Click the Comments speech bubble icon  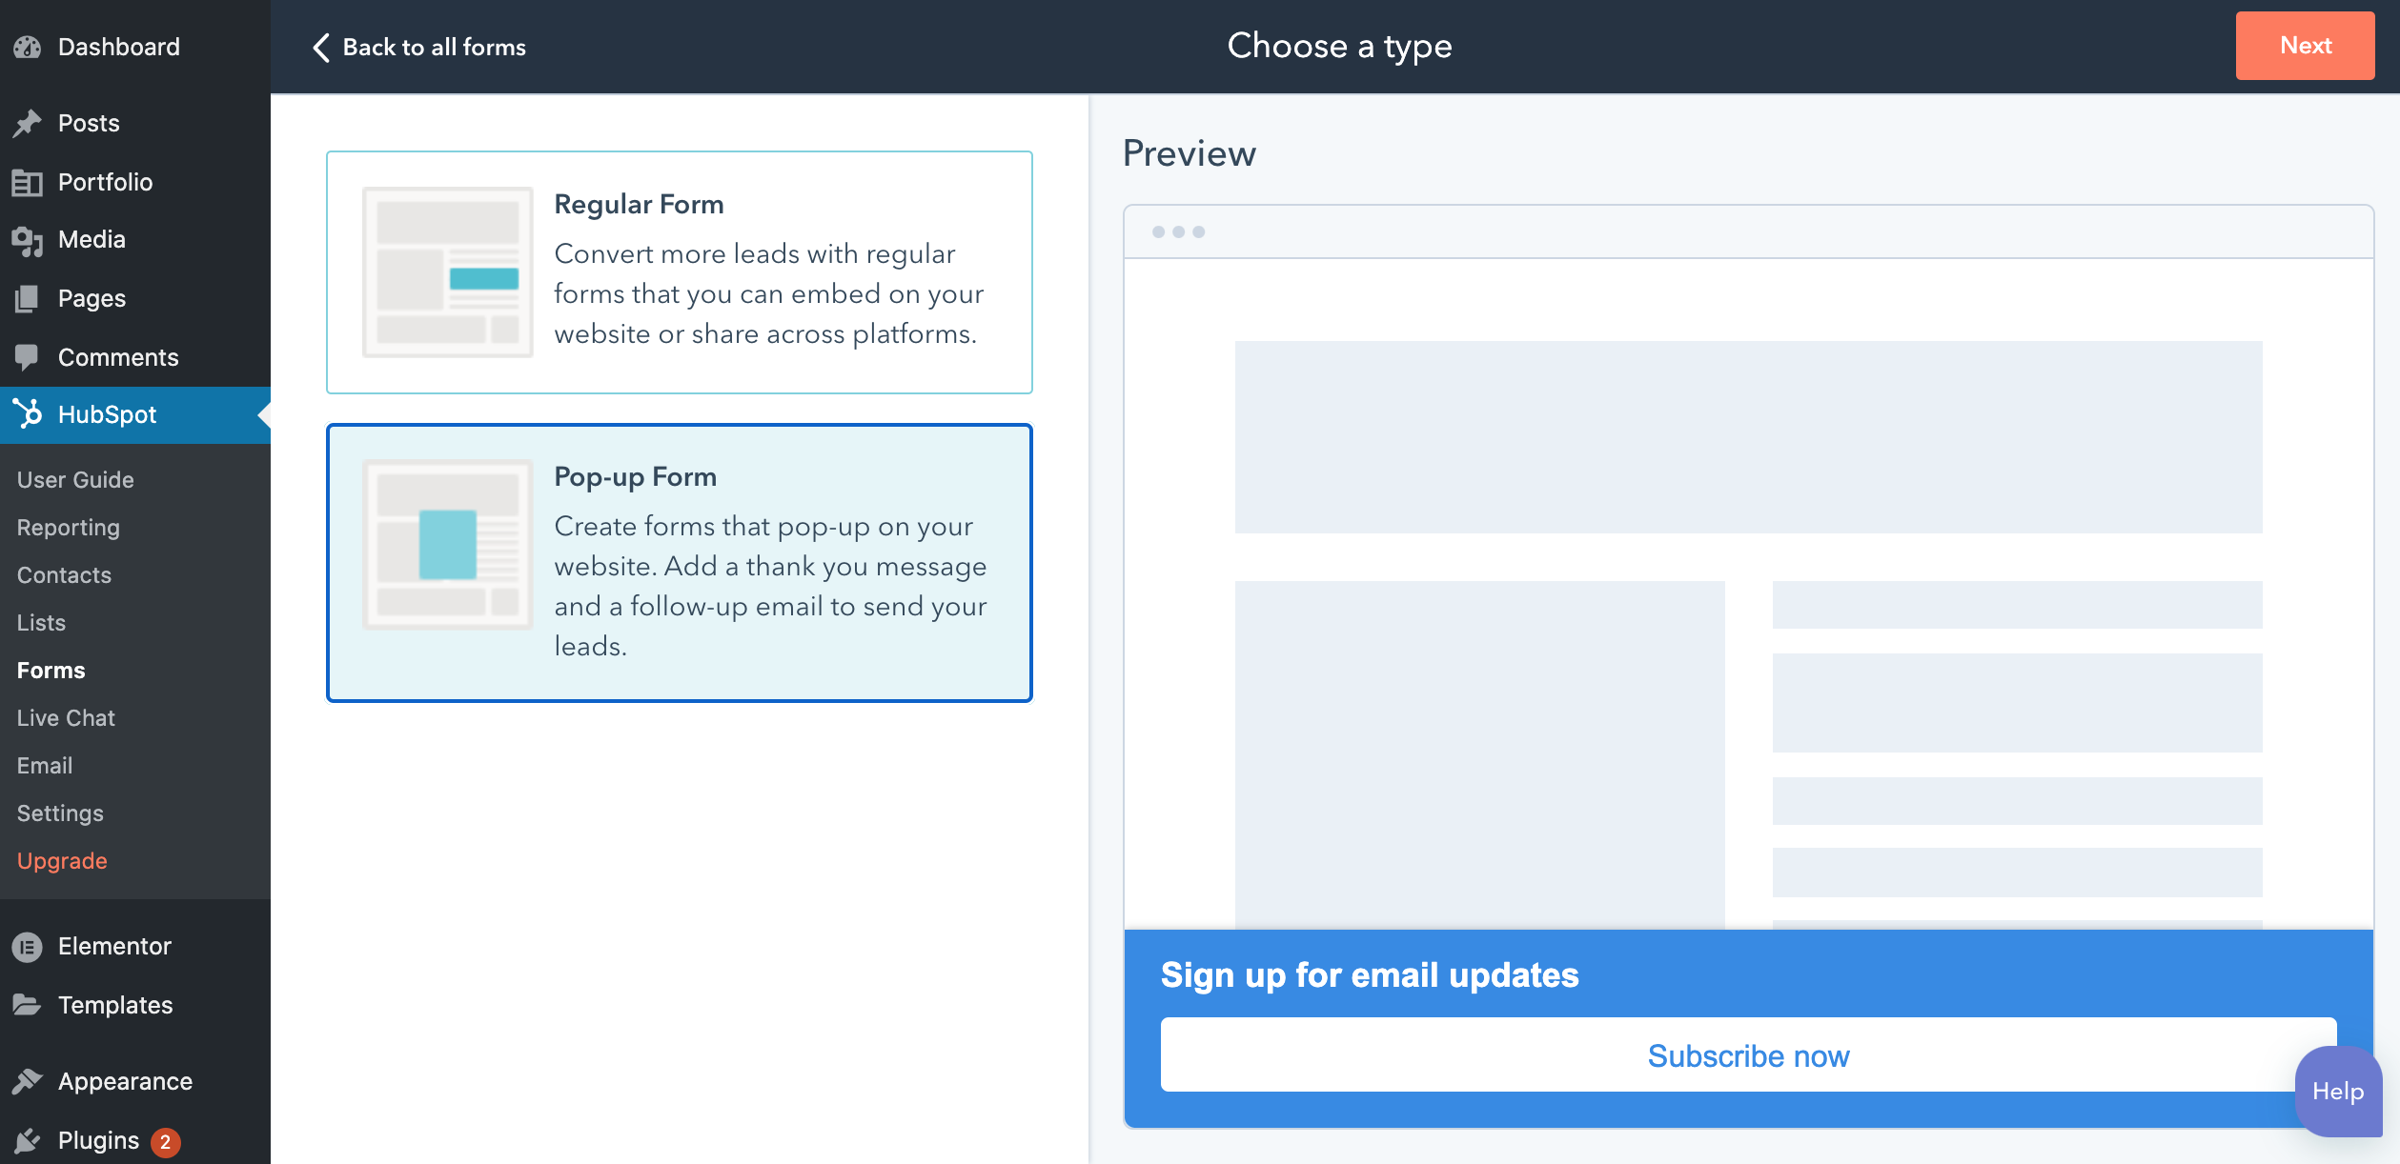(28, 357)
